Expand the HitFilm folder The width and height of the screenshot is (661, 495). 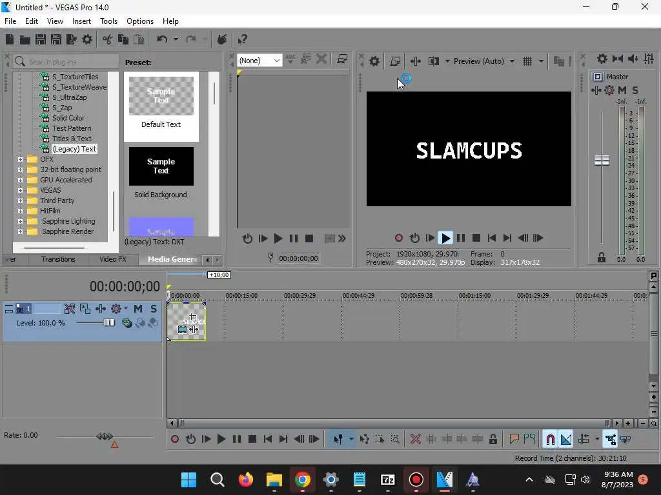coord(20,211)
